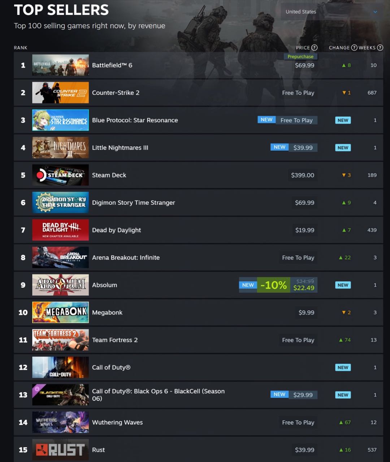The height and width of the screenshot is (462, 390).
Task: Select the Counter-Strike 2 capsule image
Action: point(60,93)
